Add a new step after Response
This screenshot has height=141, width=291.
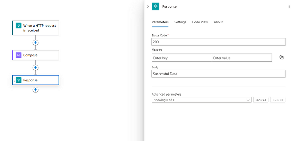coord(35,90)
